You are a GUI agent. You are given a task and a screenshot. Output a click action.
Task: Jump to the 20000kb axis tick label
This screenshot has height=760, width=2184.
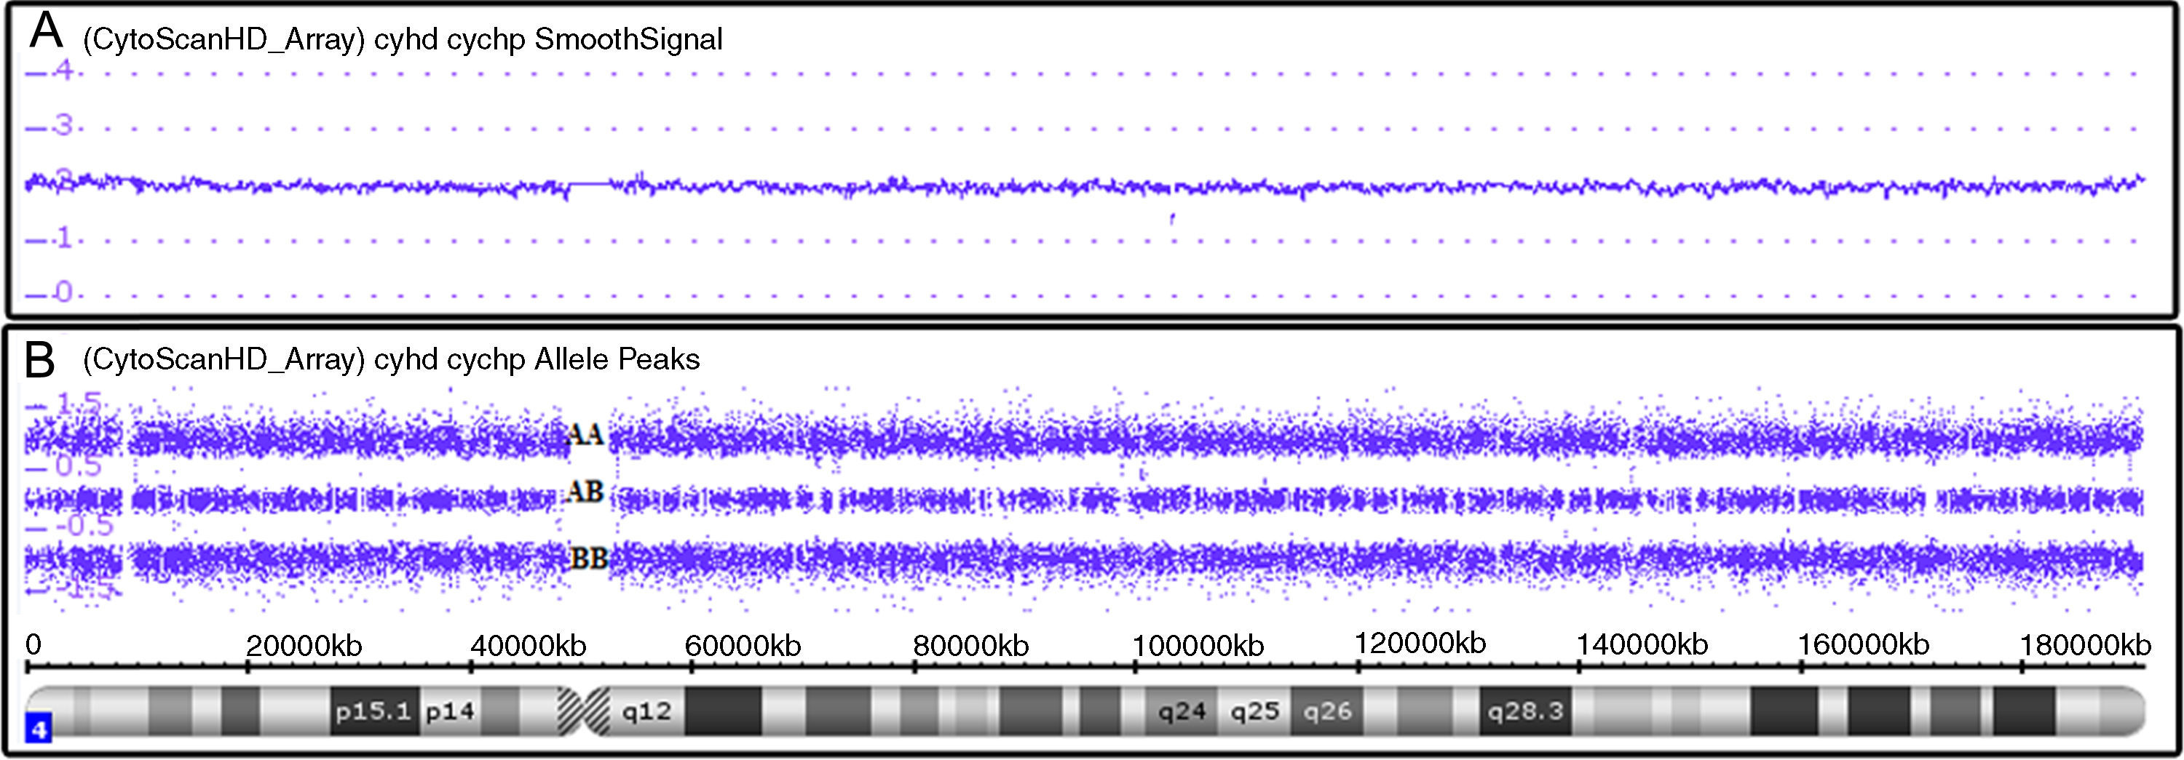[304, 646]
